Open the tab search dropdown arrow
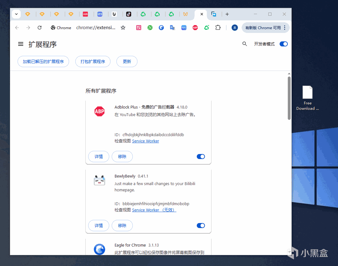The image size is (338, 266). [x=16, y=14]
